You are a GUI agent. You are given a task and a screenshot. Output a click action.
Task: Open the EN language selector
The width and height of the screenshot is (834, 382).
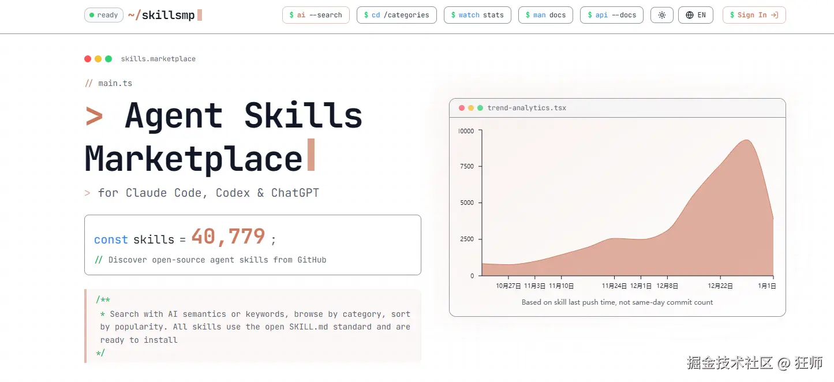point(695,15)
